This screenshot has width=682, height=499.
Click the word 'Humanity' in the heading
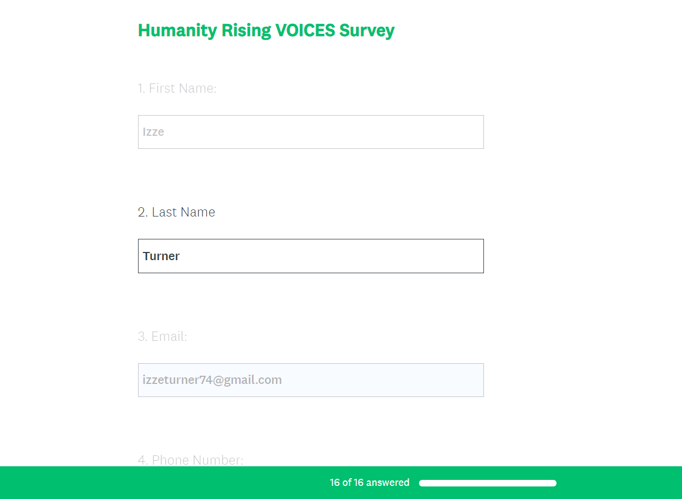pos(177,31)
